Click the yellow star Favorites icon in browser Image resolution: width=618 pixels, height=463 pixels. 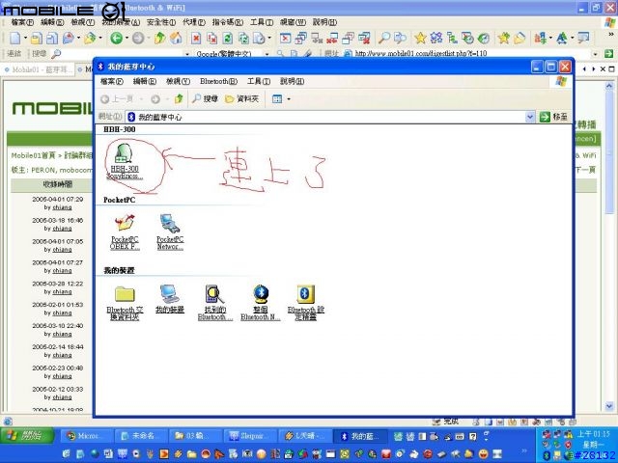pyautogui.click(x=420, y=39)
